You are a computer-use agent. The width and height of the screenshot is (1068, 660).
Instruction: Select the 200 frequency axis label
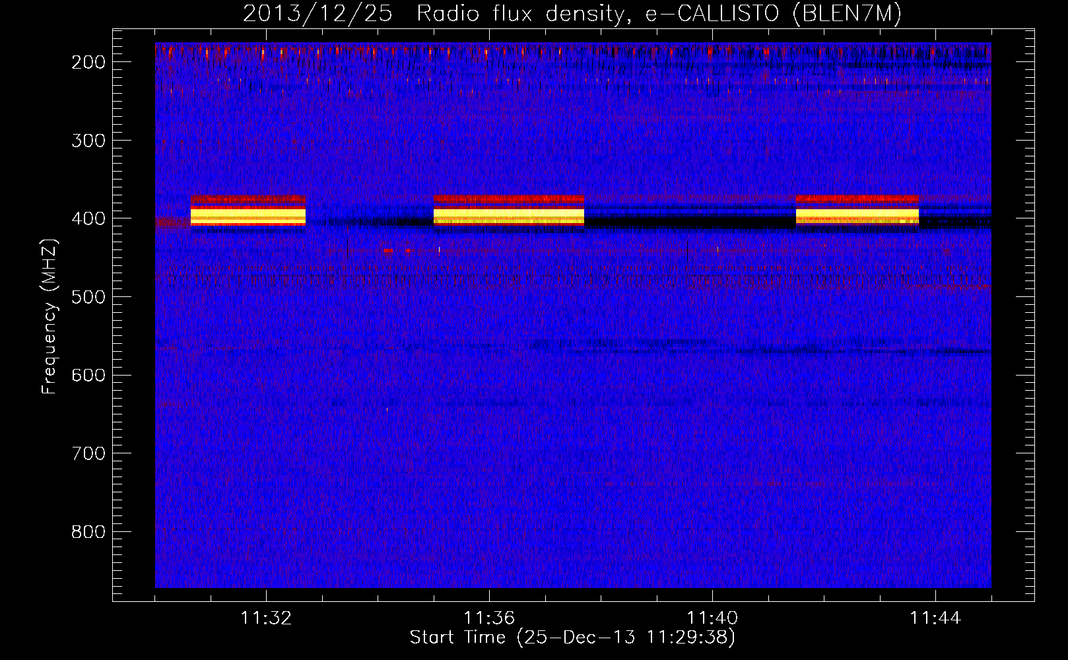coord(88,62)
